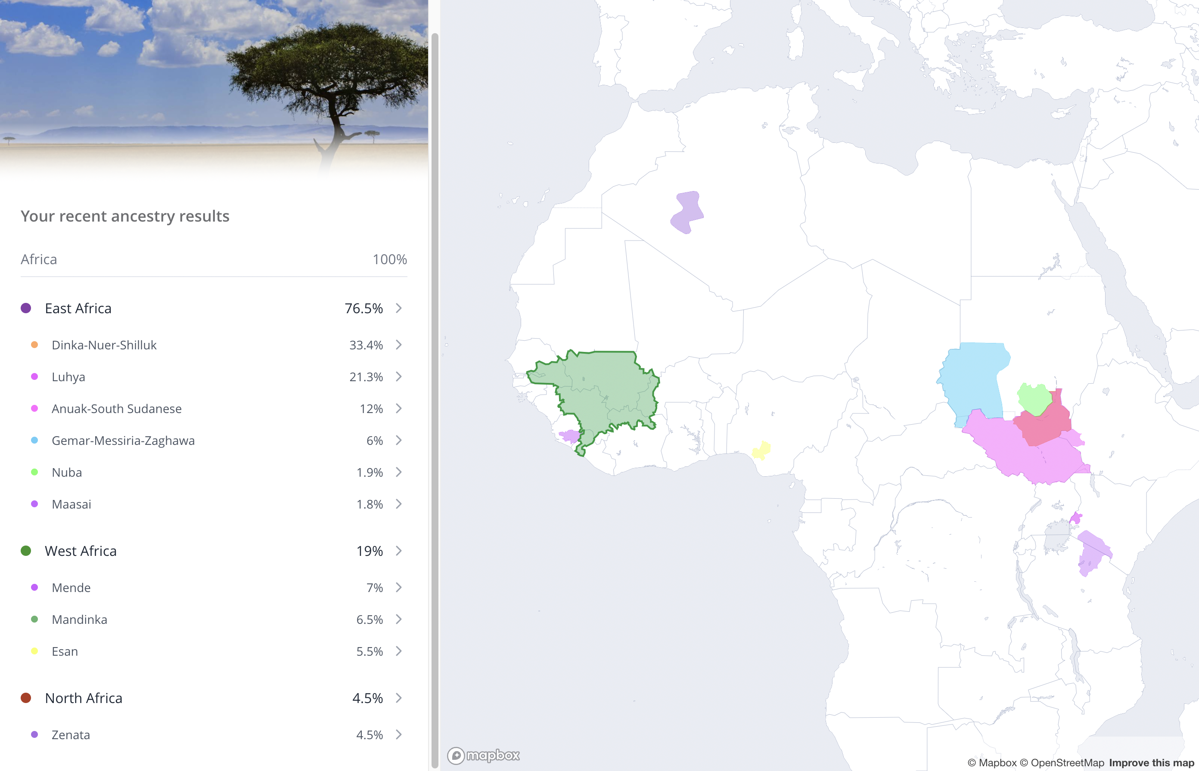Expand the East Africa chevron arrow
The height and width of the screenshot is (771, 1199).
[x=399, y=308]
